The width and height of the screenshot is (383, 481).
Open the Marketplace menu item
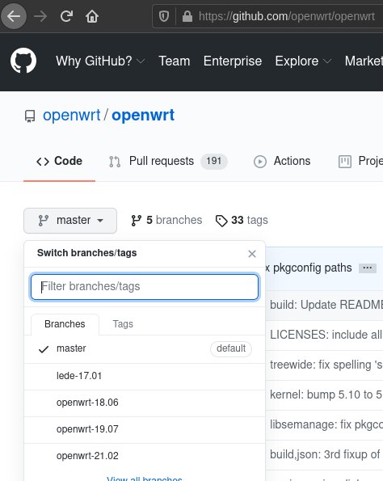click(x=364, y=61)
